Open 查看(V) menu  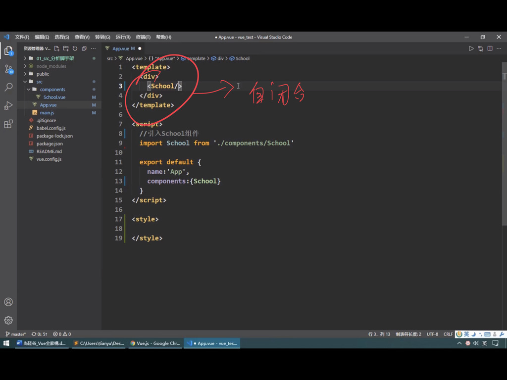(x=82, y=37)
